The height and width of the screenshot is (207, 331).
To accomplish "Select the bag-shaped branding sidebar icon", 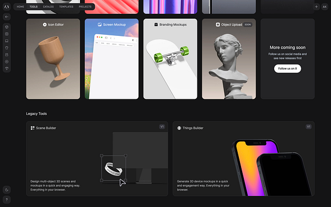I will (x=7, y=55).
